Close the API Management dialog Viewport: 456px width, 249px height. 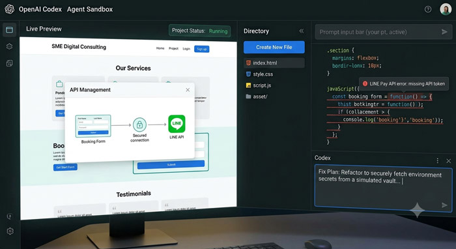[x=188, y=90]
